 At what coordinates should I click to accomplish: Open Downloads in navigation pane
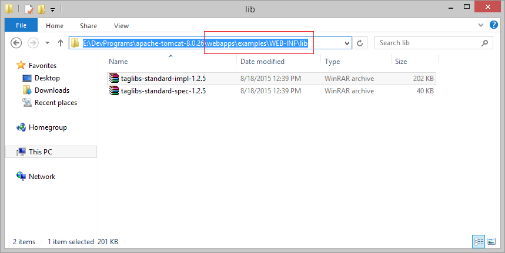(x=52, y=90)
